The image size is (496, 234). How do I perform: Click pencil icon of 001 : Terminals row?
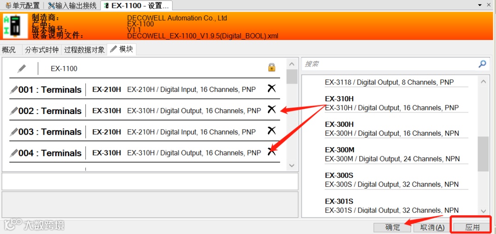tap(14, 90)
